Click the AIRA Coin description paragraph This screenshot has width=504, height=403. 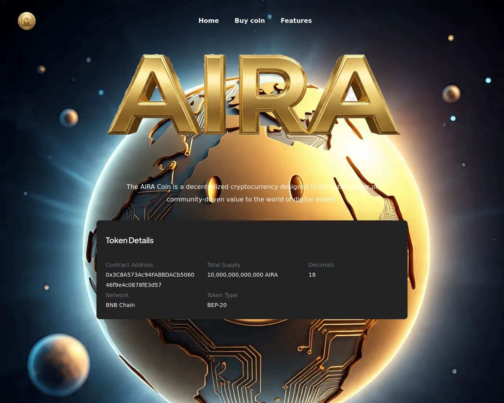click(x=252, y=193)
